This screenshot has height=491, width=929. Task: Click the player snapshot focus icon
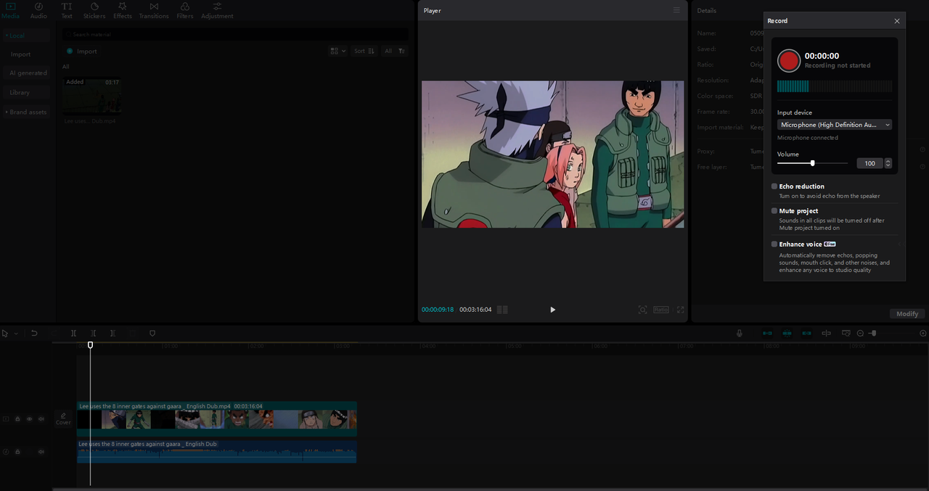pos(642,310)
